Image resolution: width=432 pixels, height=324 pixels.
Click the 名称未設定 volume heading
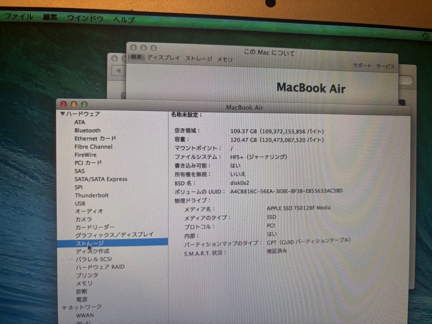pyautogui.click(x=186, y=115)
